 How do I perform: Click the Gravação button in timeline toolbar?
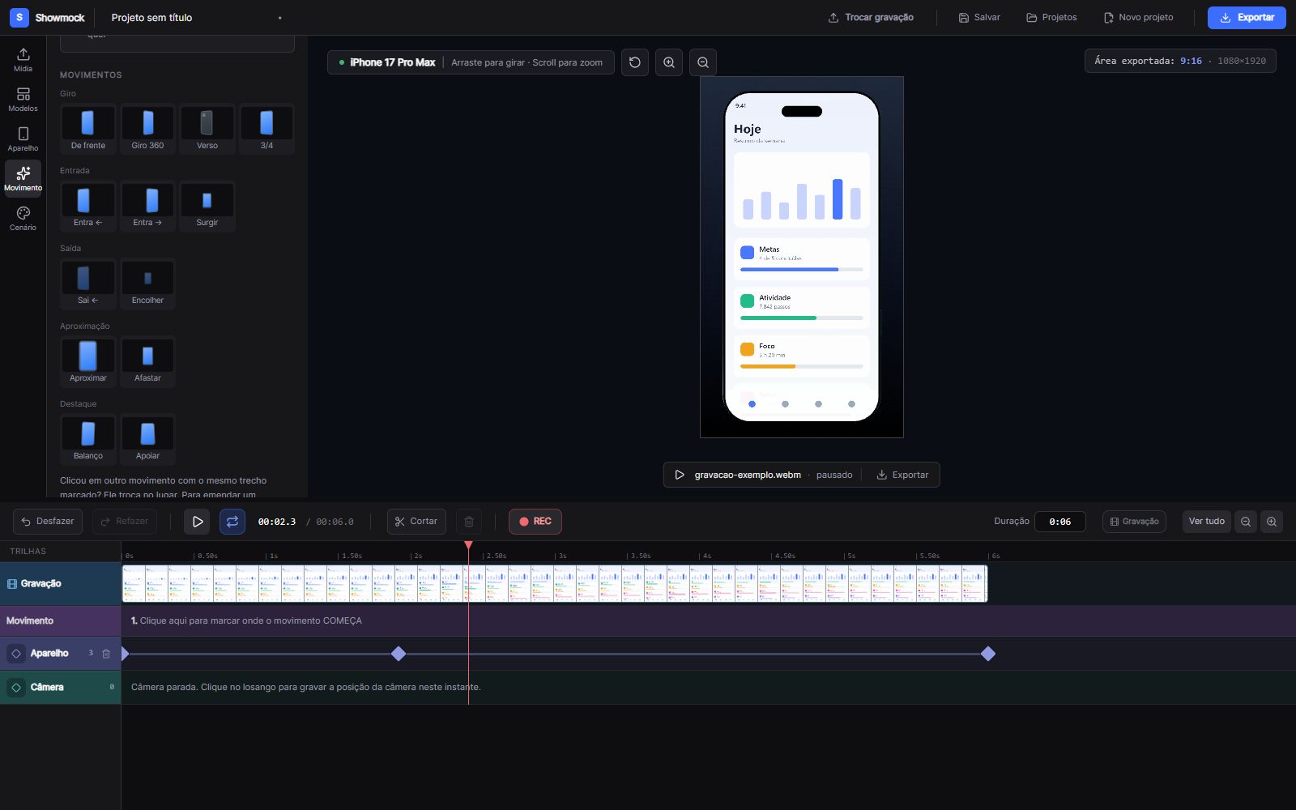click(1134, 522)
